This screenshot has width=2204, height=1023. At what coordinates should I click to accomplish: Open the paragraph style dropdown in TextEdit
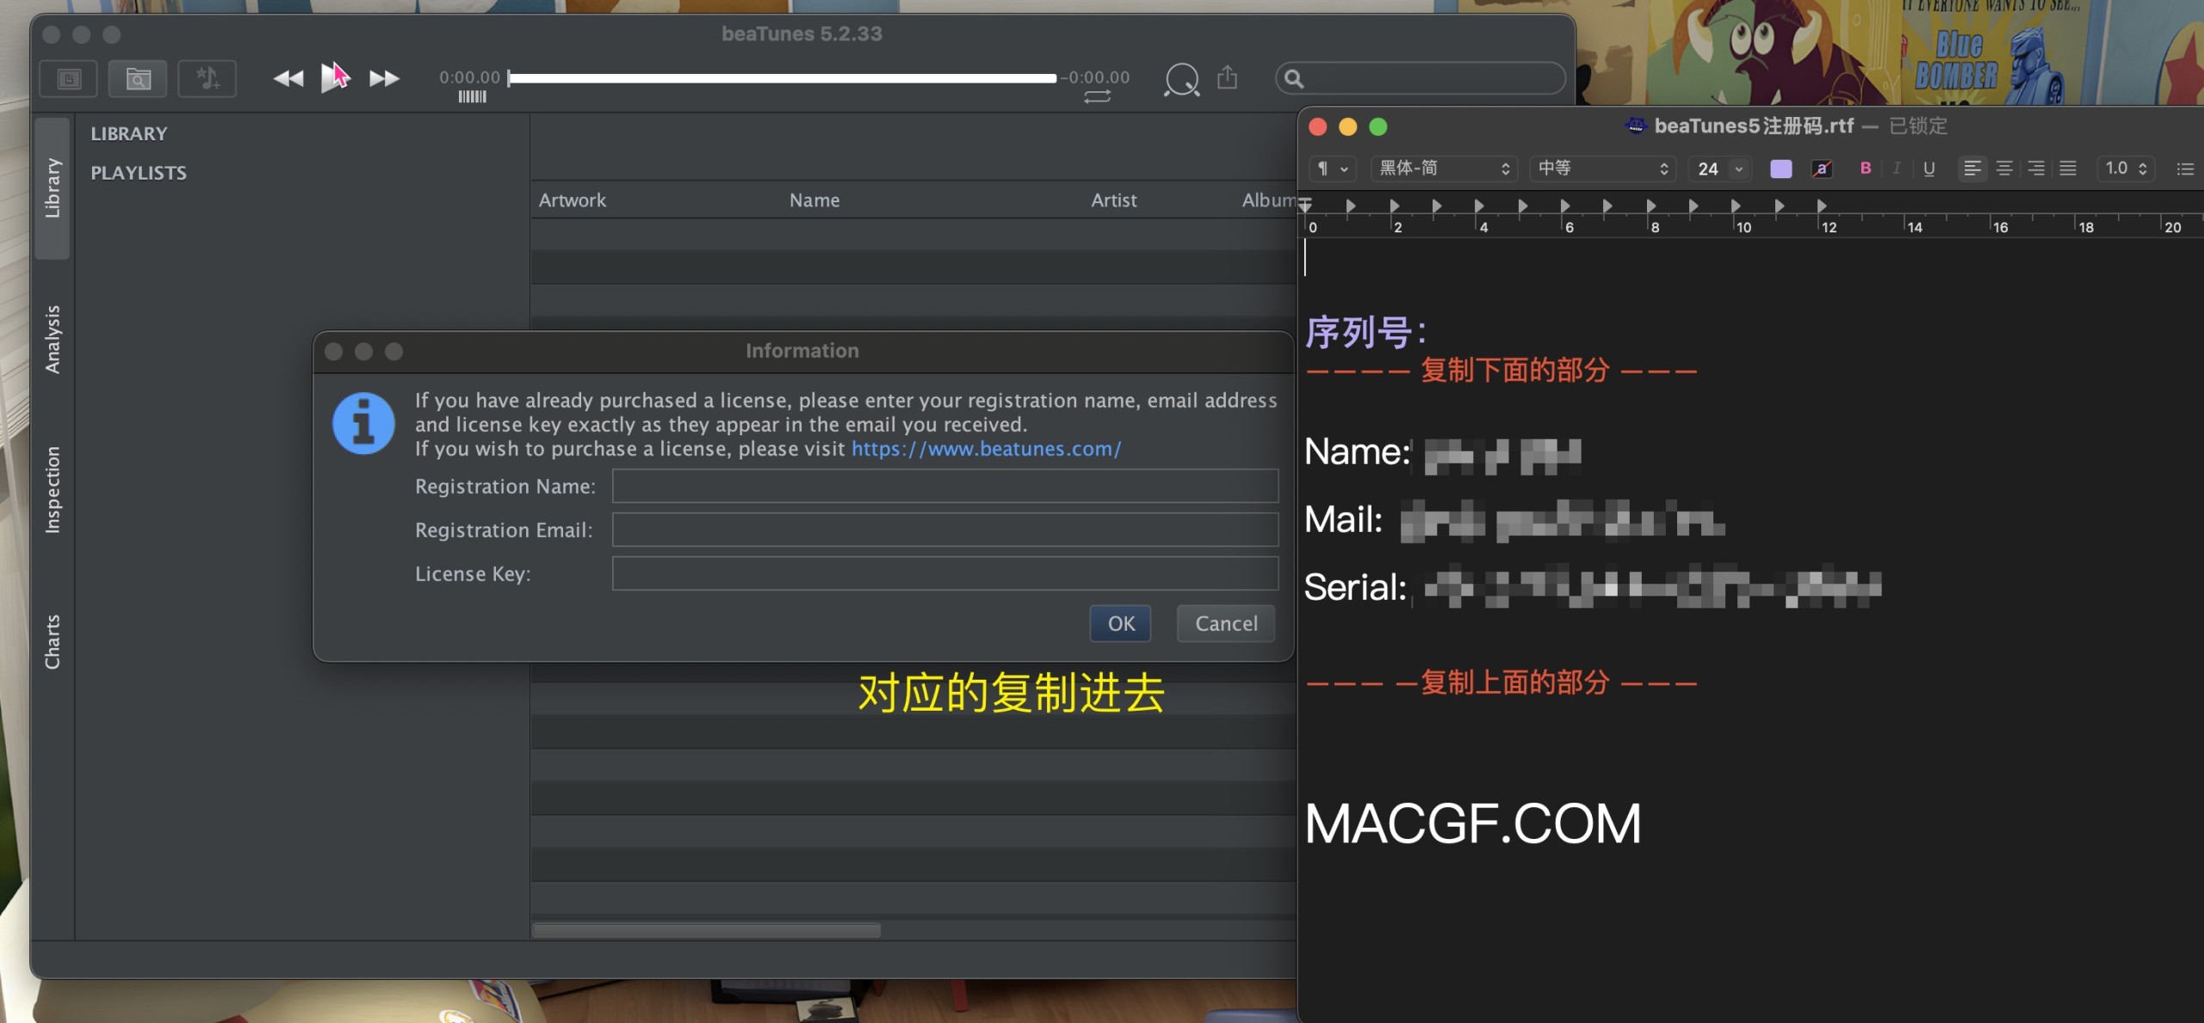pyautogui.click(x=1333, y=169)
